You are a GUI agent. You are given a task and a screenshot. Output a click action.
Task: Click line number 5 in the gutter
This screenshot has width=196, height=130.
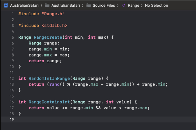click(12, 37)
